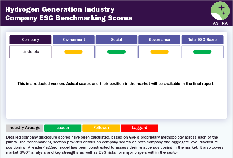Click the Social column header
The image size is (233, 158).
click(x=116, y=40)
